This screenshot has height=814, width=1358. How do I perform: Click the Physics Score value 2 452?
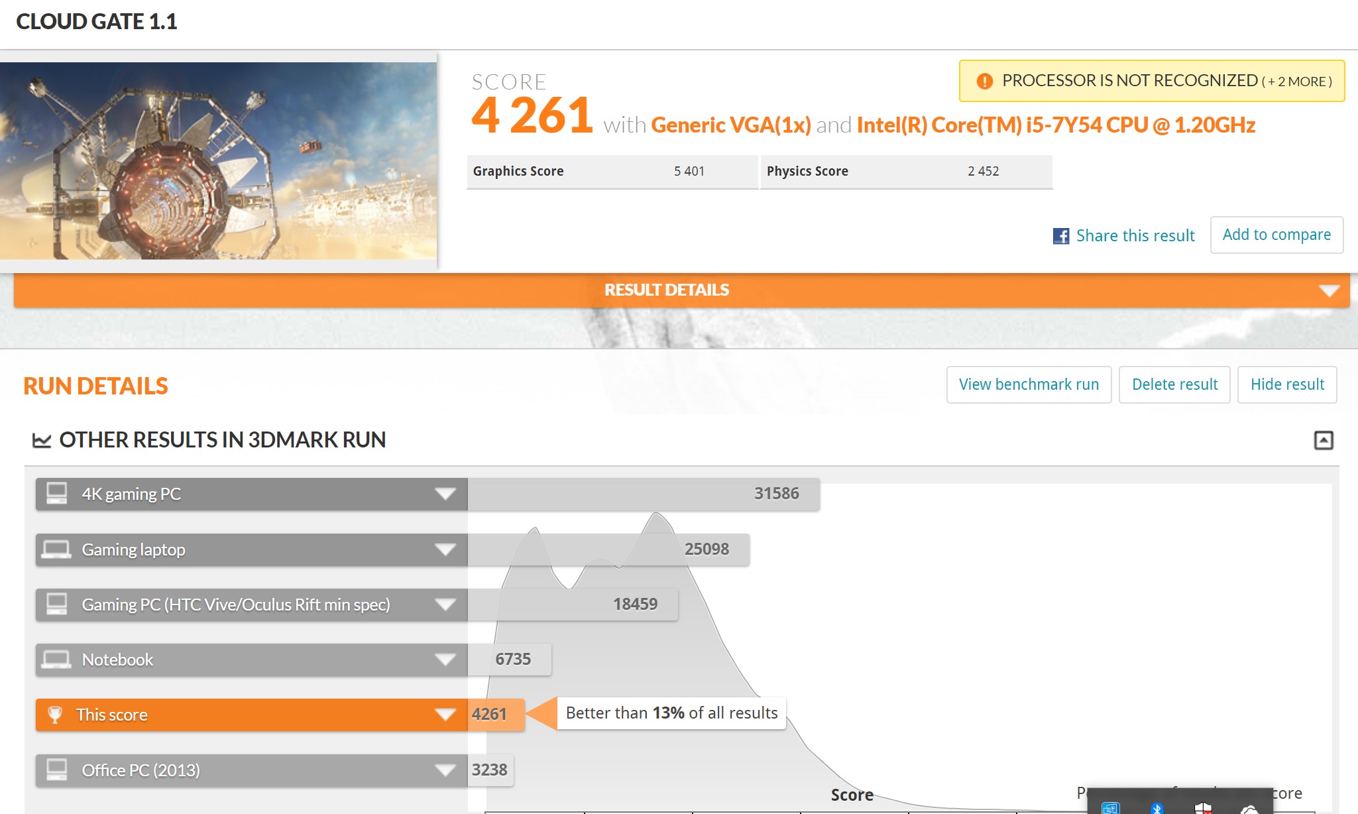point(983,172)
